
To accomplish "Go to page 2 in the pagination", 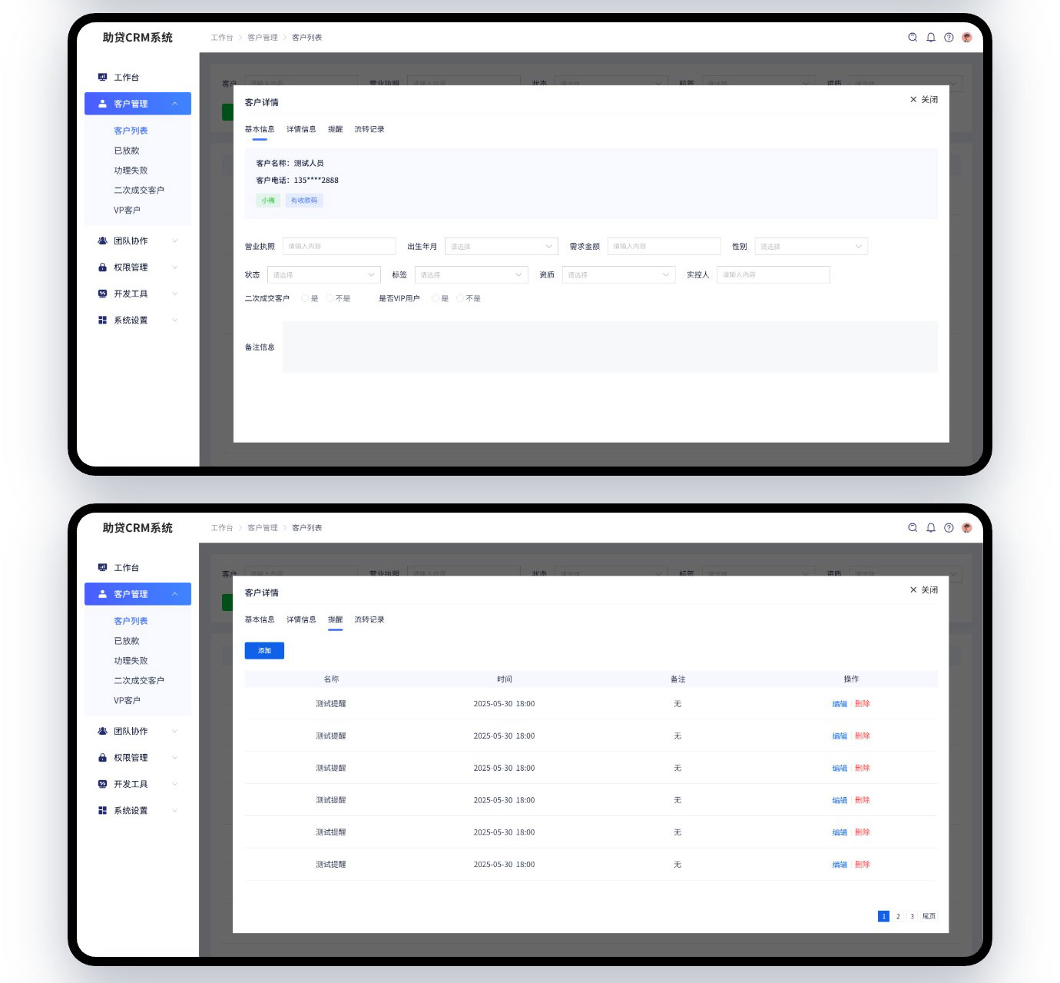I will [x=898, y=916].
